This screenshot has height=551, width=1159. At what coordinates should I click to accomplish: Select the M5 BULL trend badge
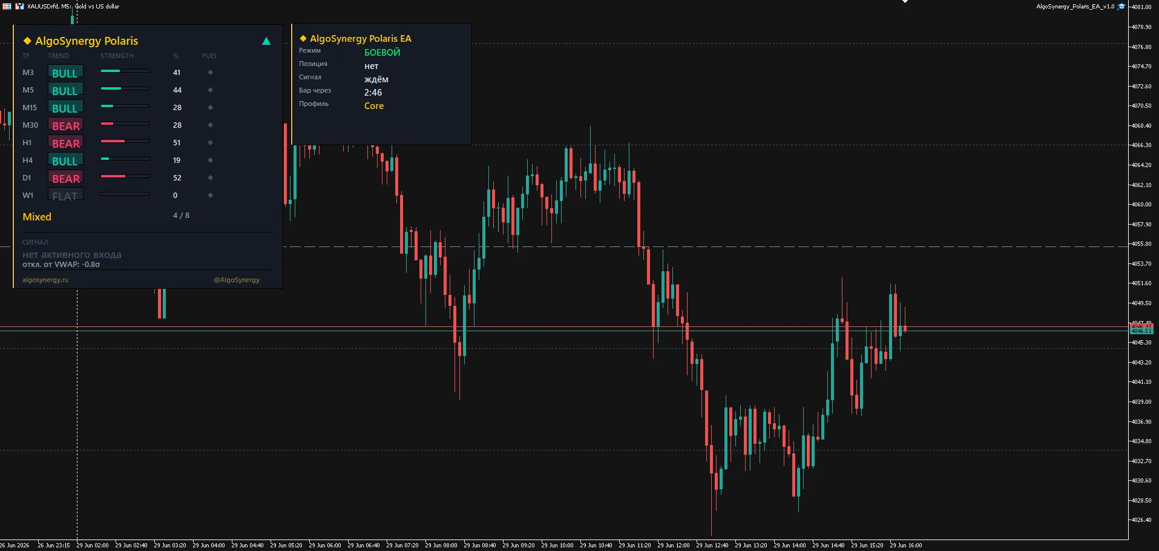pos(65,90)
